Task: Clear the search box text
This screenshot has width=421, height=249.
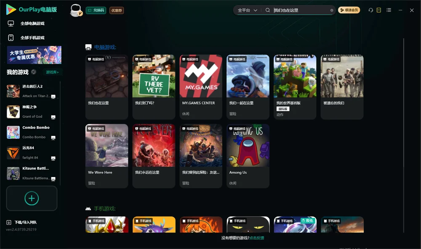Action: [332, 10]
